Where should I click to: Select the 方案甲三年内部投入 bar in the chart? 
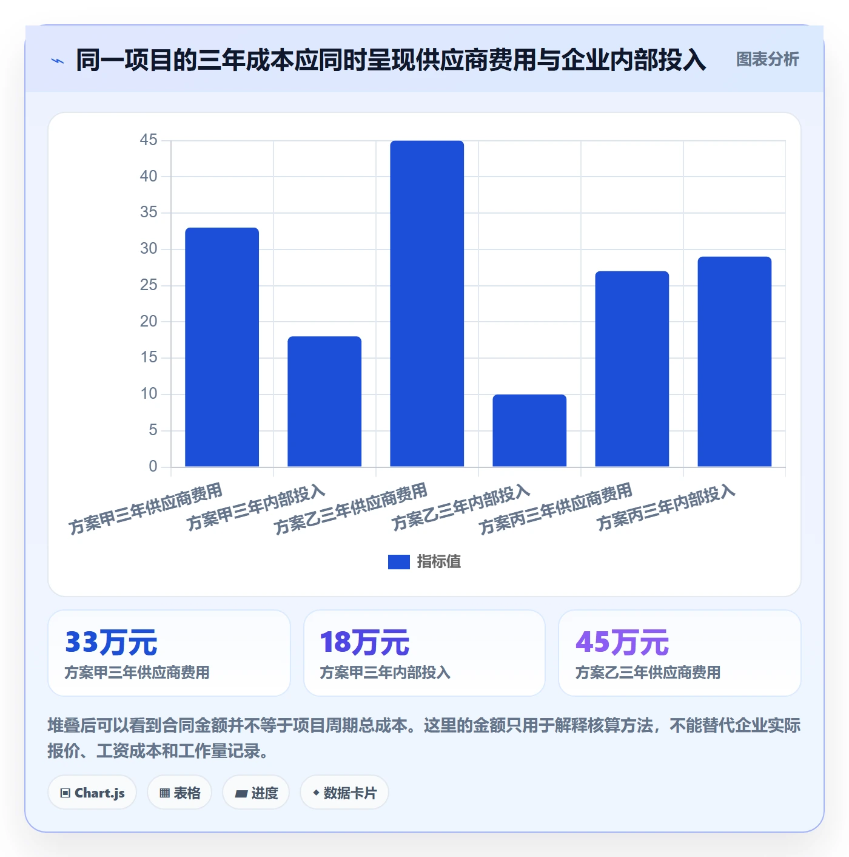324,401
